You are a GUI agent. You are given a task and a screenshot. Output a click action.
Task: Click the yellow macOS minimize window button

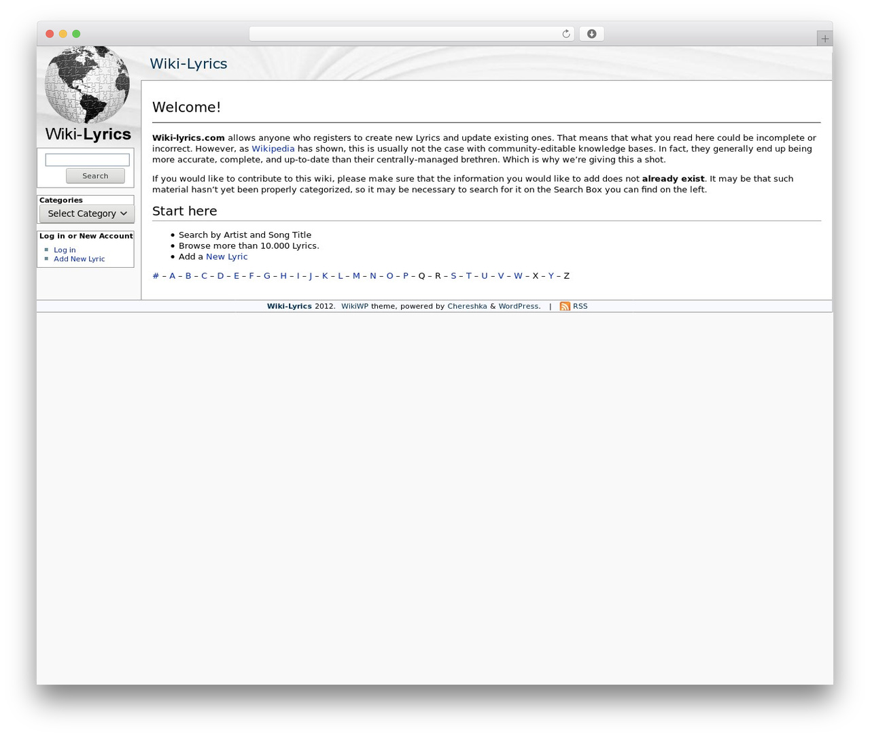(x=63, y=34)
